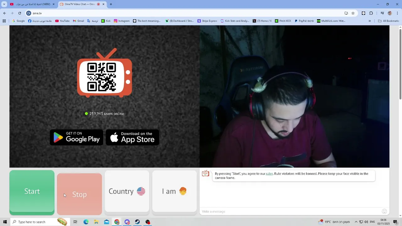Screen dimensions: 402x226
Task: Click the Write a message field
Action: click(x=291, y=211)
